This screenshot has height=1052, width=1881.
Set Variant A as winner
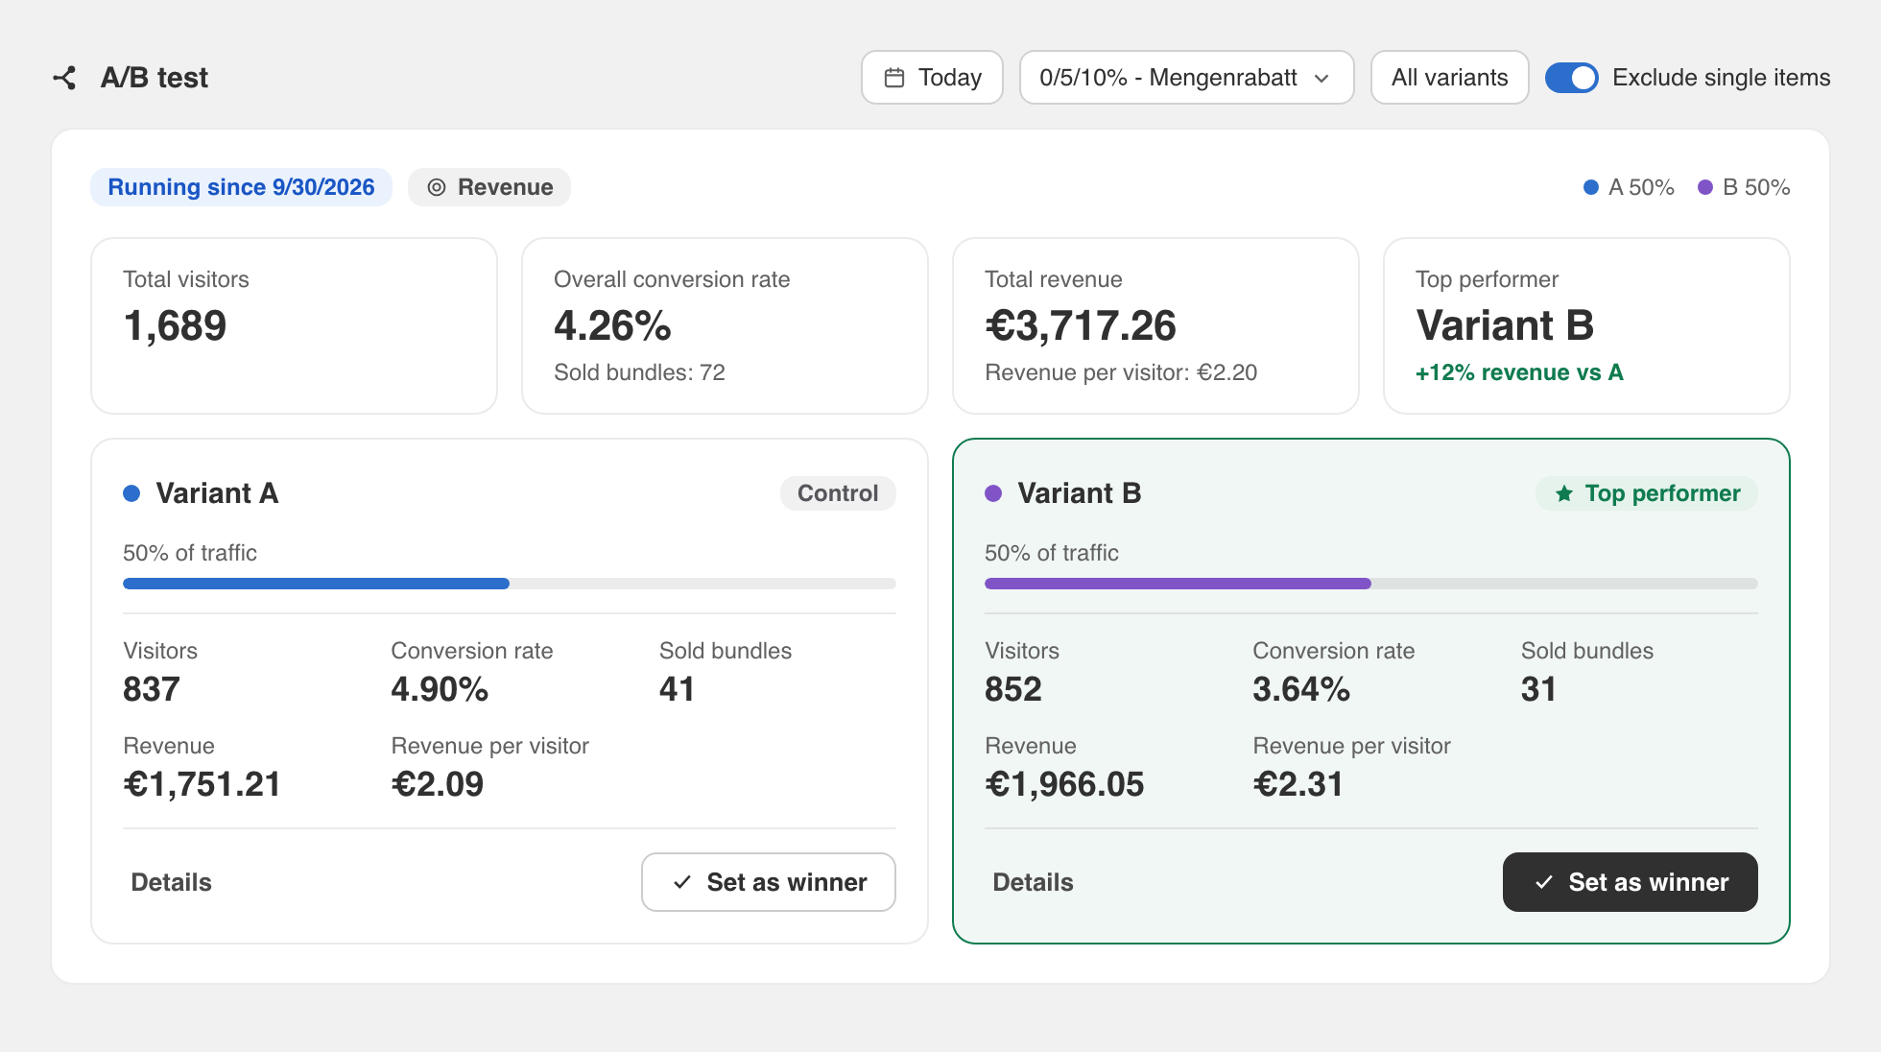point(769,882)
